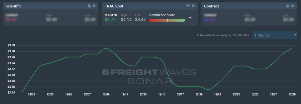Expand the Confidence Score chevron
The width and height of the screenshot is (301, 104).
[x=190, y=18]
